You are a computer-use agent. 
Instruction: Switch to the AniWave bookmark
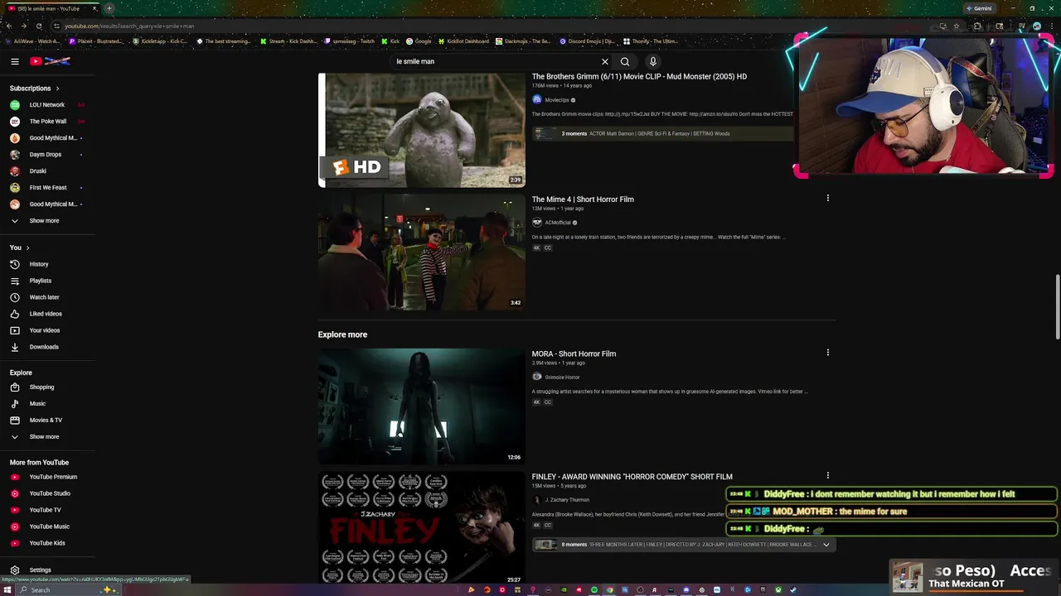click(x=32, y=41)
